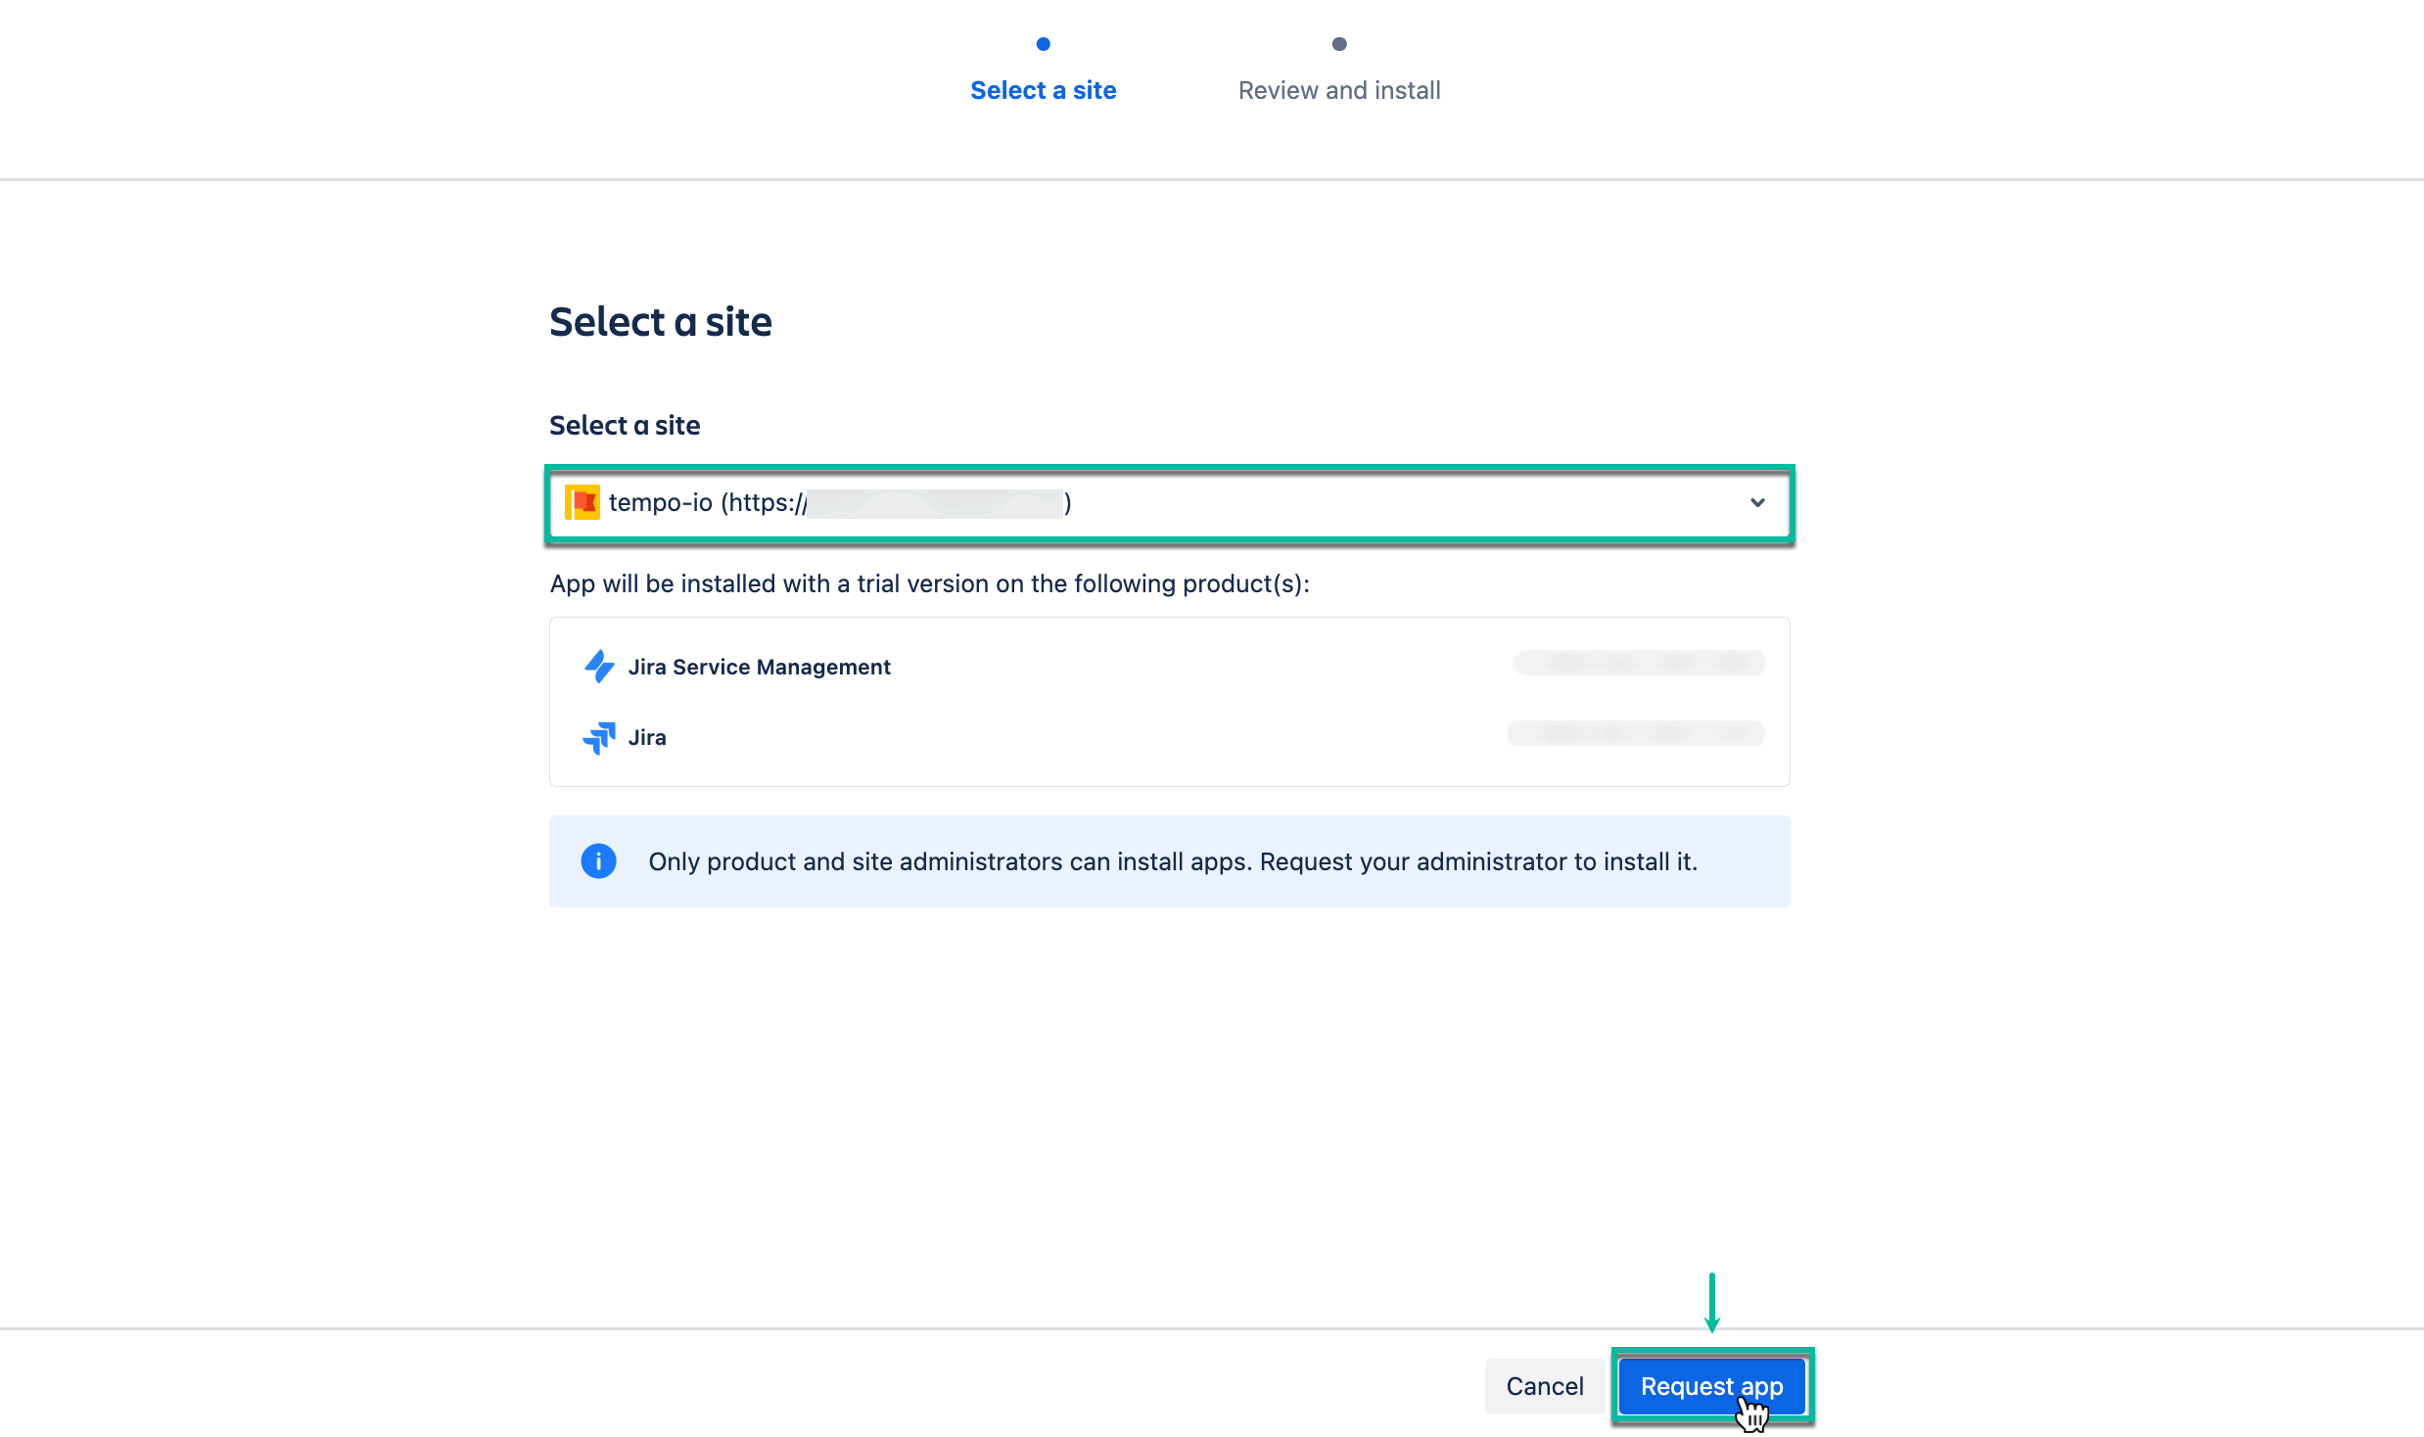The image size is (2424, 1437).
Task: Click the blurred price field next to Jira
Action: tap(1635, 732)
